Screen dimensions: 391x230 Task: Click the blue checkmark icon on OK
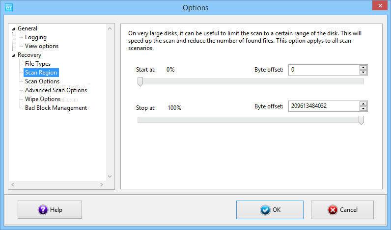[265, 210]
